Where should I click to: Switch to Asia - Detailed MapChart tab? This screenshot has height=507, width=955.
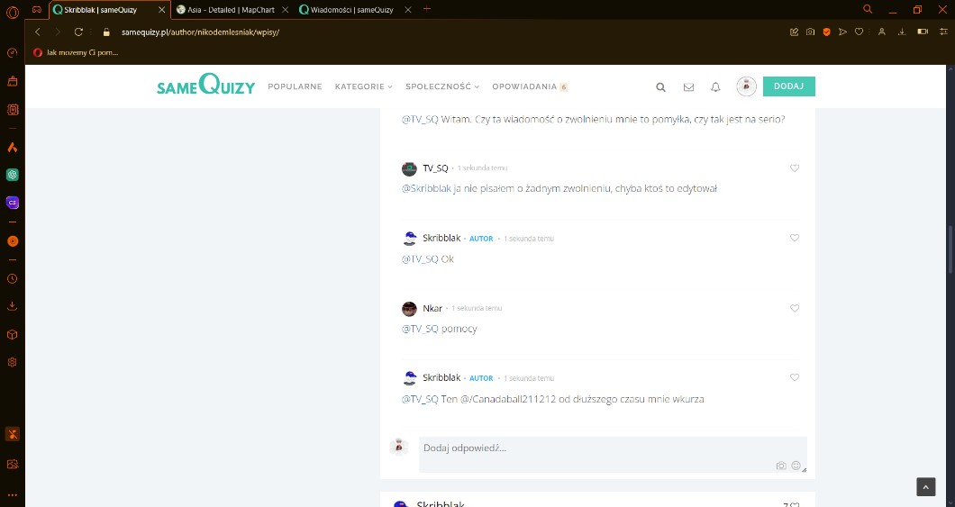pyautogui.click(x=232, y=9)
